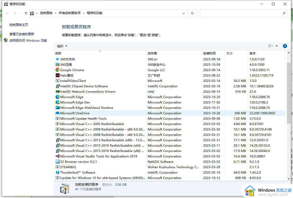Click the Edge WebView2 Runtime icon
Screen dimensions: 293x198
click(58, 108)
